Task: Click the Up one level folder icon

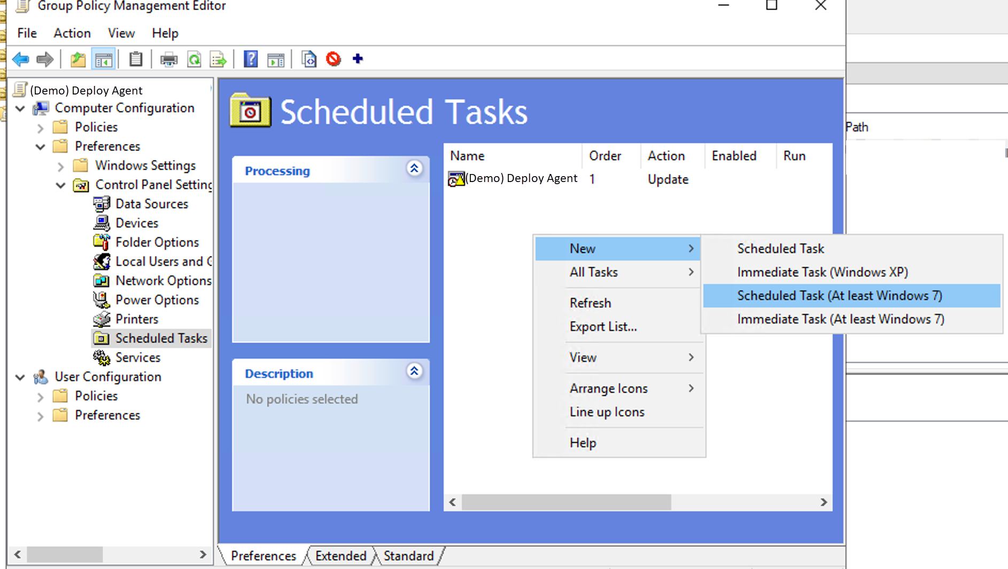Action: (x=78, y=59)
